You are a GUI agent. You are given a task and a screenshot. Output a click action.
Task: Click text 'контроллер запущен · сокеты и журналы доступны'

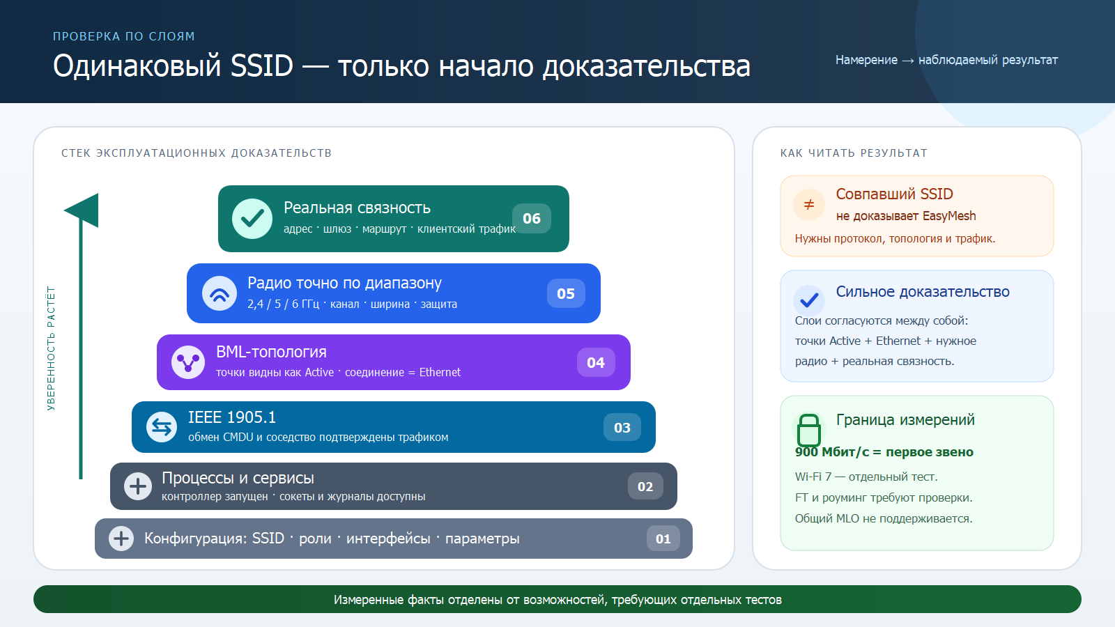coord(293,496)
